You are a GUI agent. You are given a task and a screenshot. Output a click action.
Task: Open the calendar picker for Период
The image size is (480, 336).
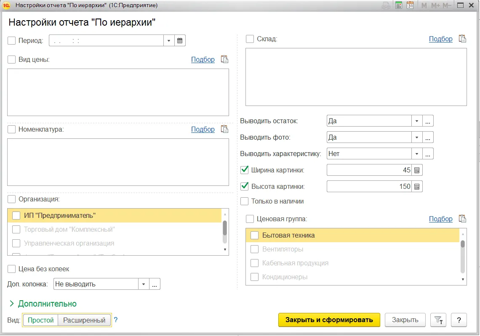[180, 41]
